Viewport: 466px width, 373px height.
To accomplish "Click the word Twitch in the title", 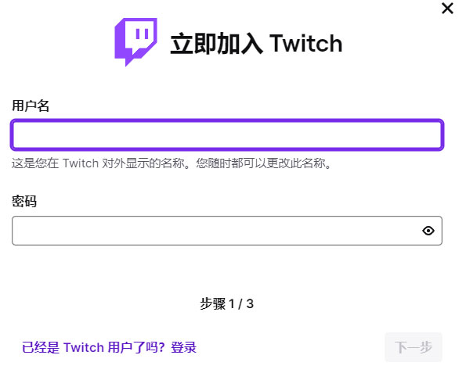I will pyautogui.click(x=305, y=44).
